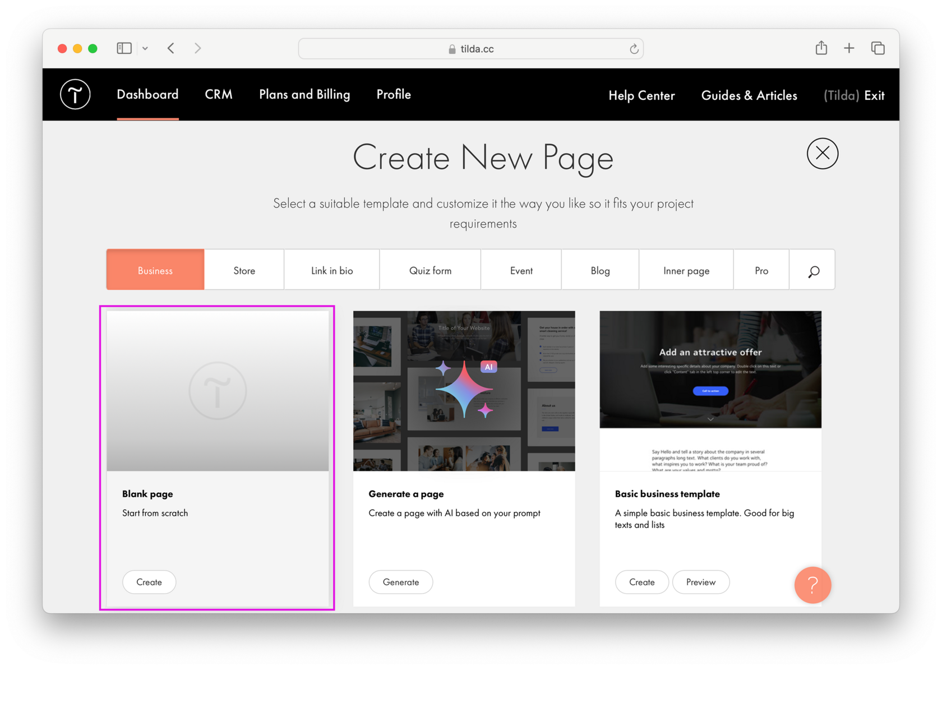942x712 pixels.
Task: Click the Create New Page heading
Action: click(483, 158)
